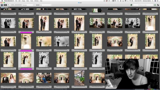Click pink color bar under the blurry vertical veil thumbnail

(x=26, y=51)
